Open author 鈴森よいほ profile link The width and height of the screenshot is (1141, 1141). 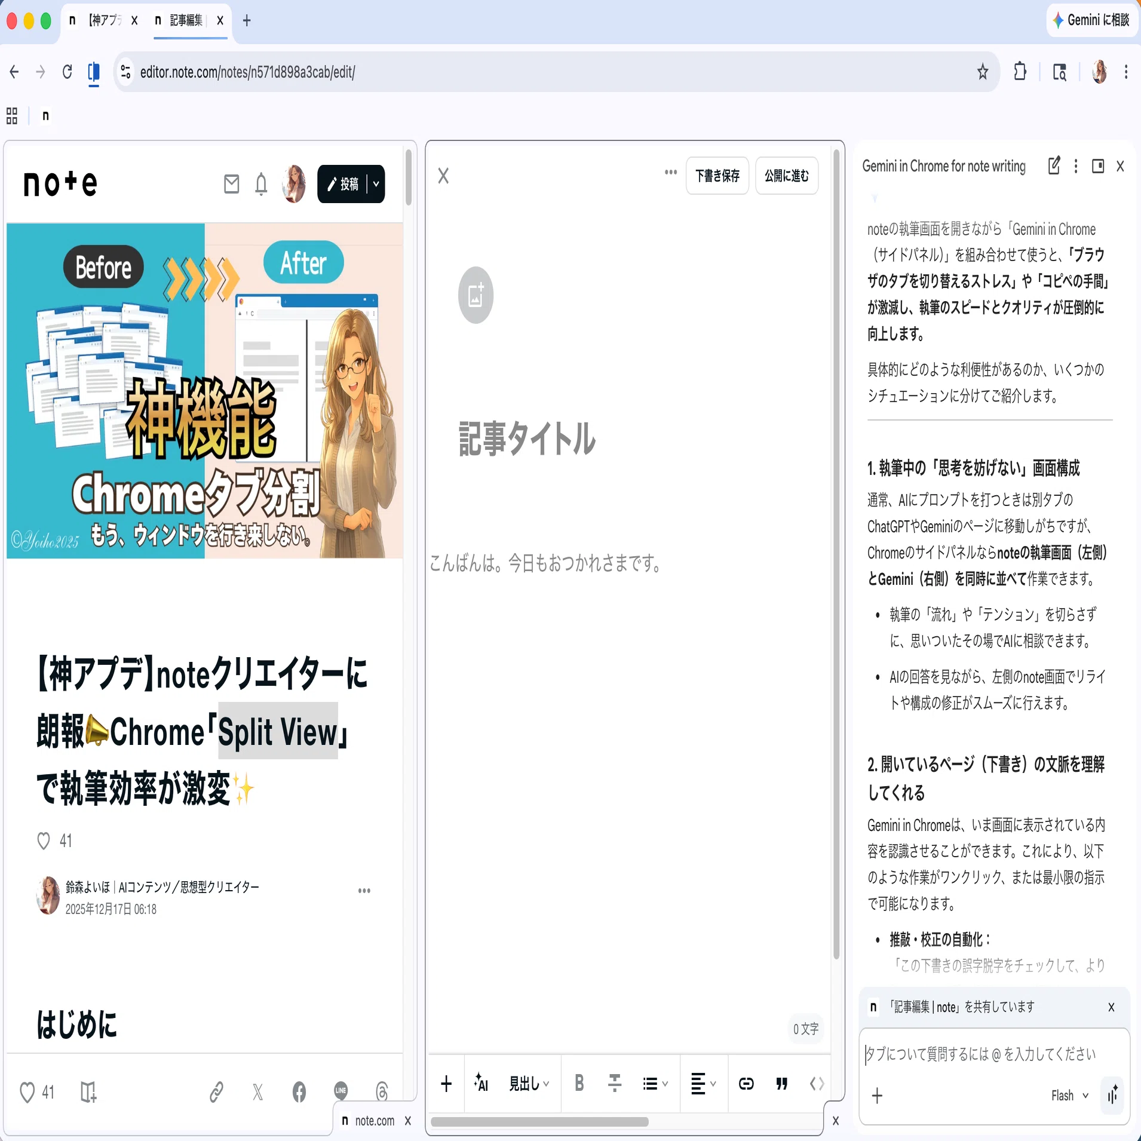click(x=162, y=887)
